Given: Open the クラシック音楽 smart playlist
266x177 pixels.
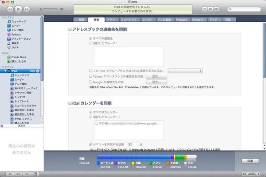Looking at the screenshot, I should click(x=21, y=93).
